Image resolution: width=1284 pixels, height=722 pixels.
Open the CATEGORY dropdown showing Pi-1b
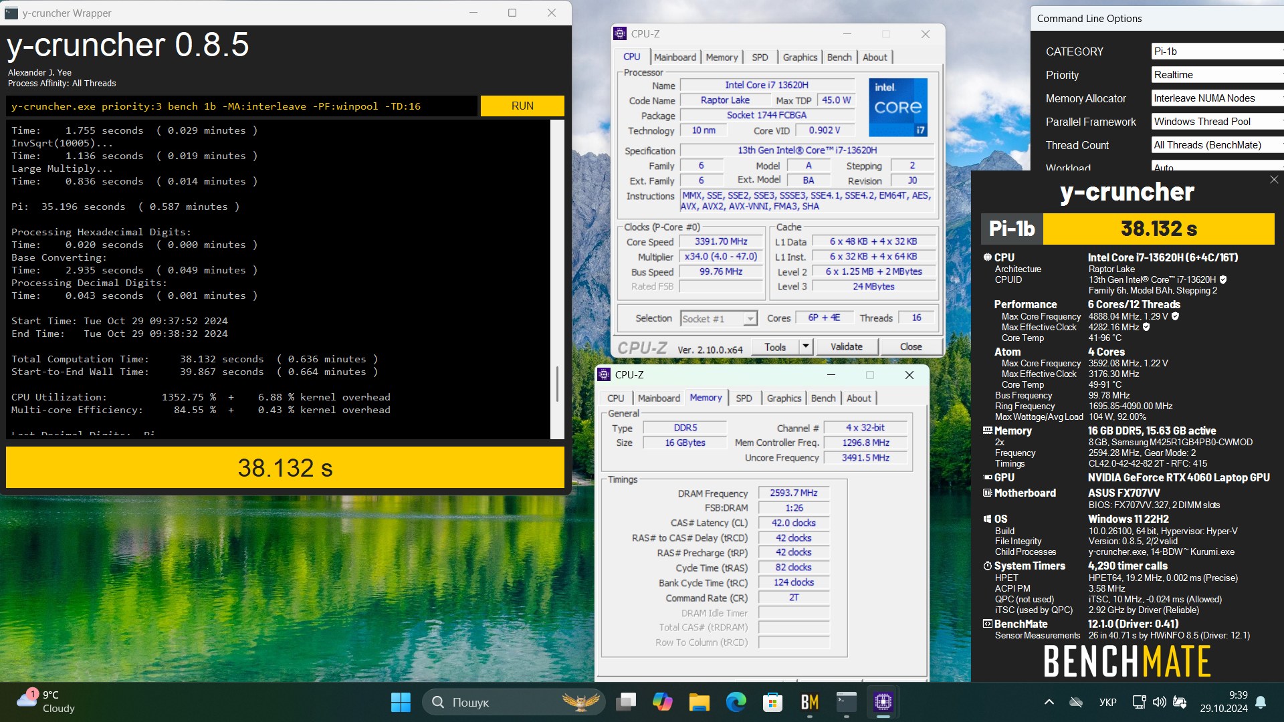pyautogui.click(x=1217, y=51)
